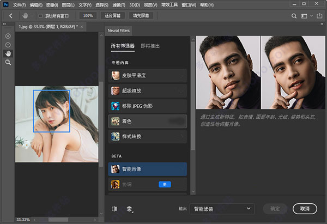Image resolution: width=327 pixels, height=224 pixels.
Task: Open the 3D(D) menu
Action: click(135, 5)
